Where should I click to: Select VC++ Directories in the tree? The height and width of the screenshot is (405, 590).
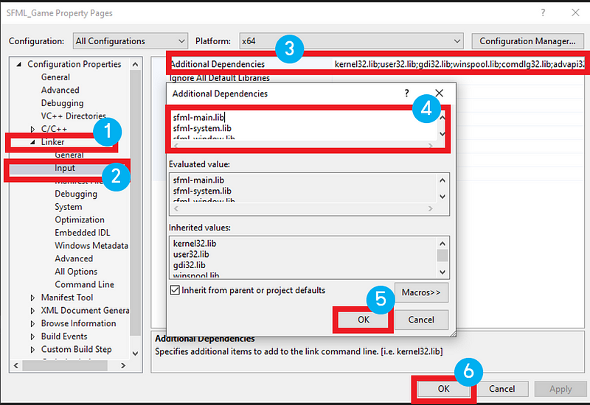click(x=73, y=116)
